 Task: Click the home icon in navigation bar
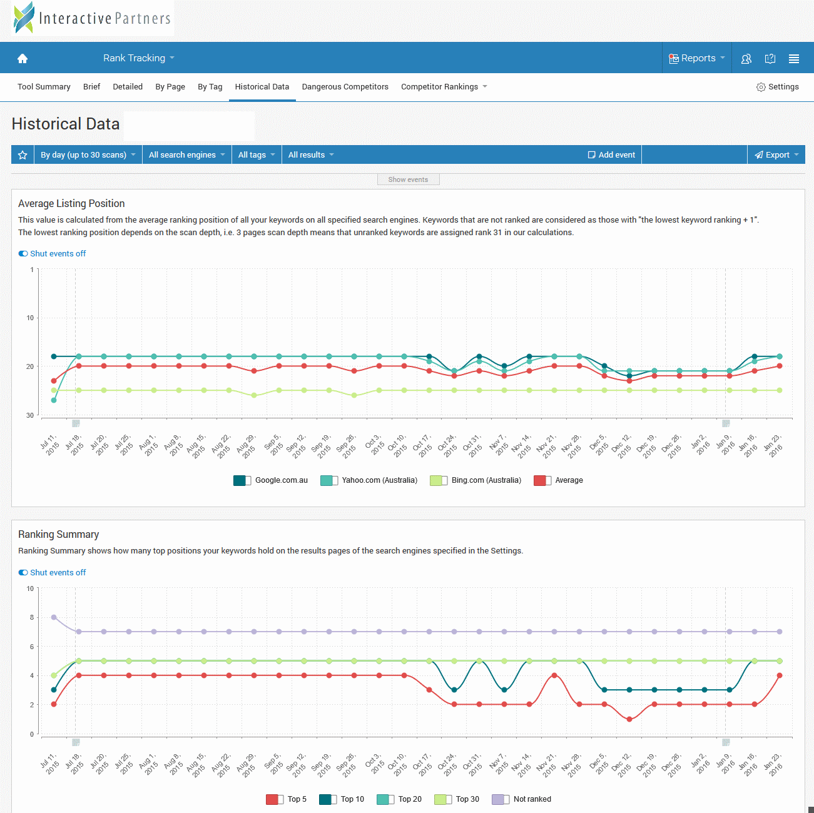click(x=23, y=58)
